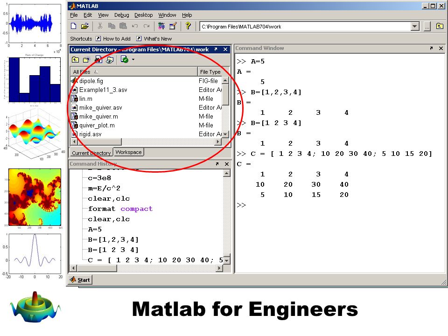Click Command History scroll right arrow
This screenshot has width=448, height=336.
tap(219, 268)
